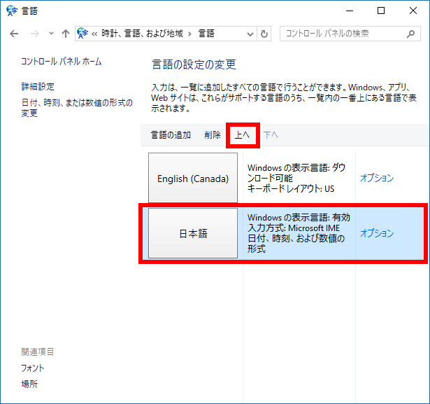Open オプション for English (Canada)
This screenshot has height=404, width=430.
click(x=377, y=178)
